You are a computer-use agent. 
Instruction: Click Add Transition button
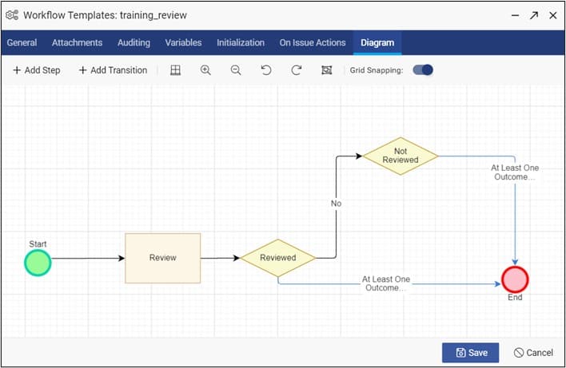(113, 70)
